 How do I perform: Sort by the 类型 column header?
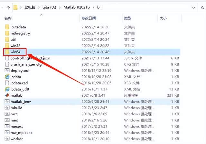pyautogui.click(x=127, y=18)
